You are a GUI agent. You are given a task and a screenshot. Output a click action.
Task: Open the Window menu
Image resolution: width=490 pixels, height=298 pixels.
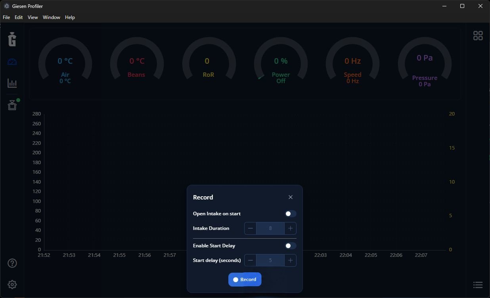tap(52, 17)
